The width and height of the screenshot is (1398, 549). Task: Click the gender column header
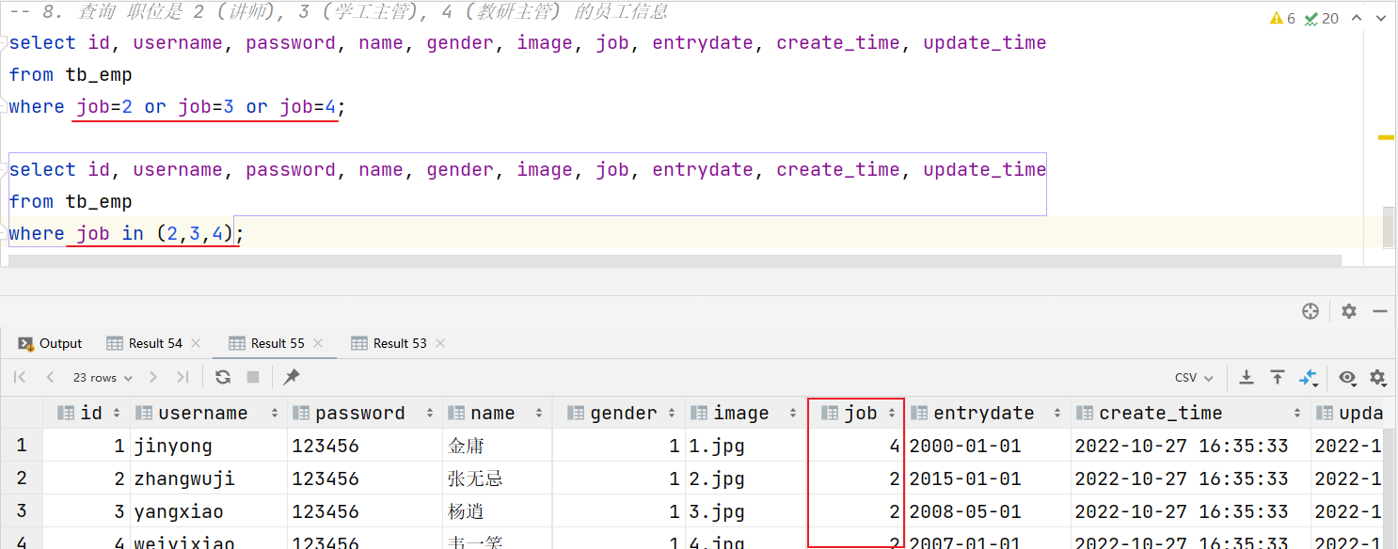tap(619, 413)
